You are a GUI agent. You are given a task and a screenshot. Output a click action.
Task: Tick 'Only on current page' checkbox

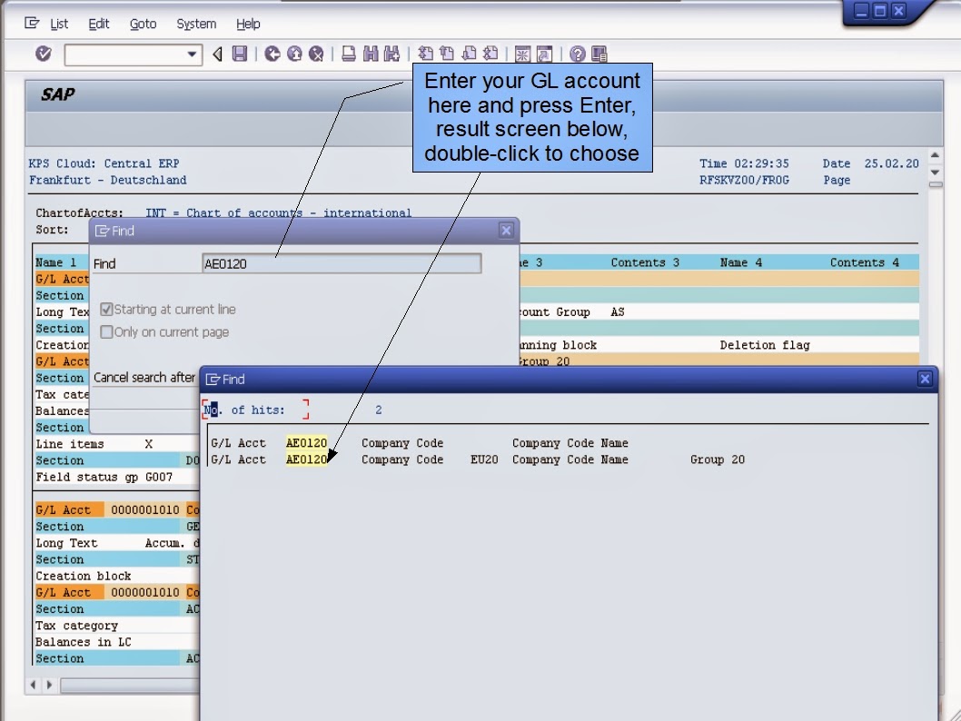point(106,332)
